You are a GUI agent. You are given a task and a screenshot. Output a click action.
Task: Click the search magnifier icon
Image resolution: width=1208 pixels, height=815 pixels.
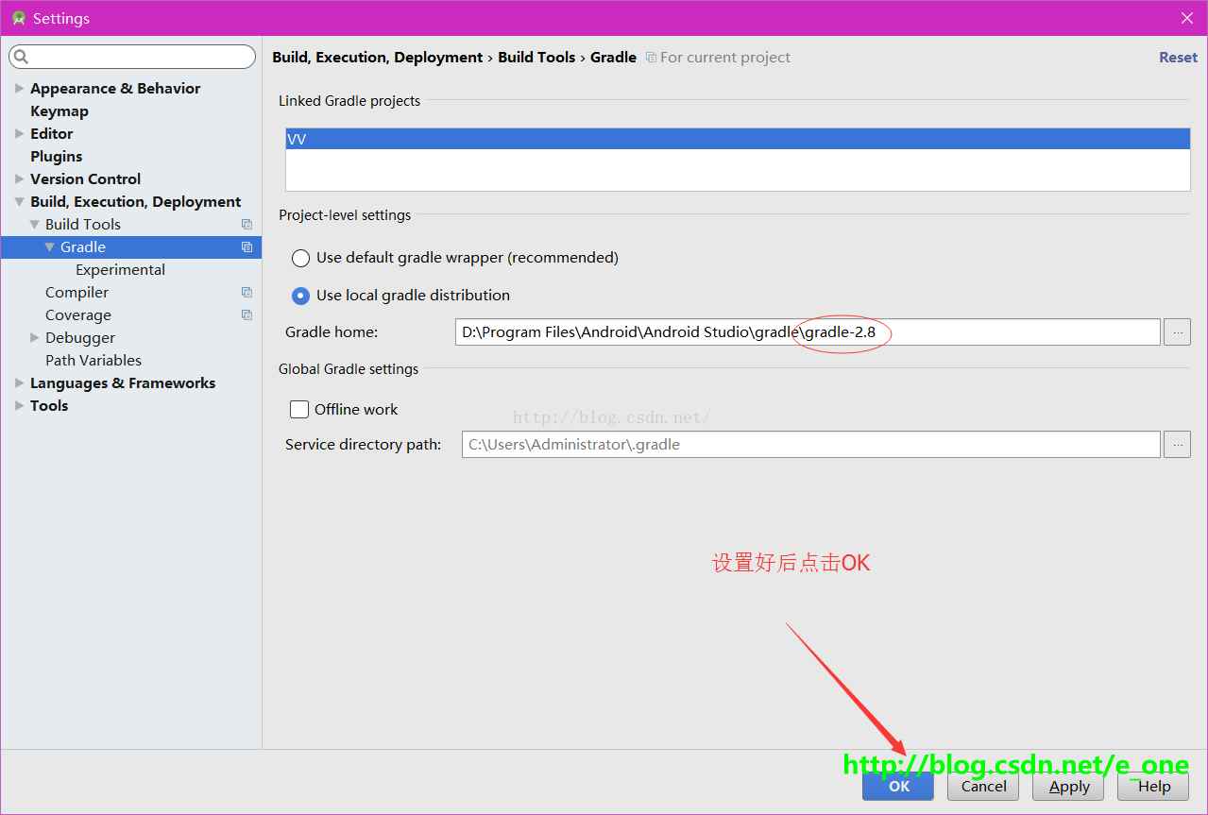click(x=23, y=57)
